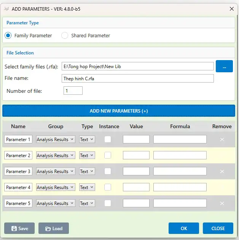The height and width of the screenshot is (240, 239).
Task: Click Formula field for Parameter 1
Action: (x=180, y=139)
